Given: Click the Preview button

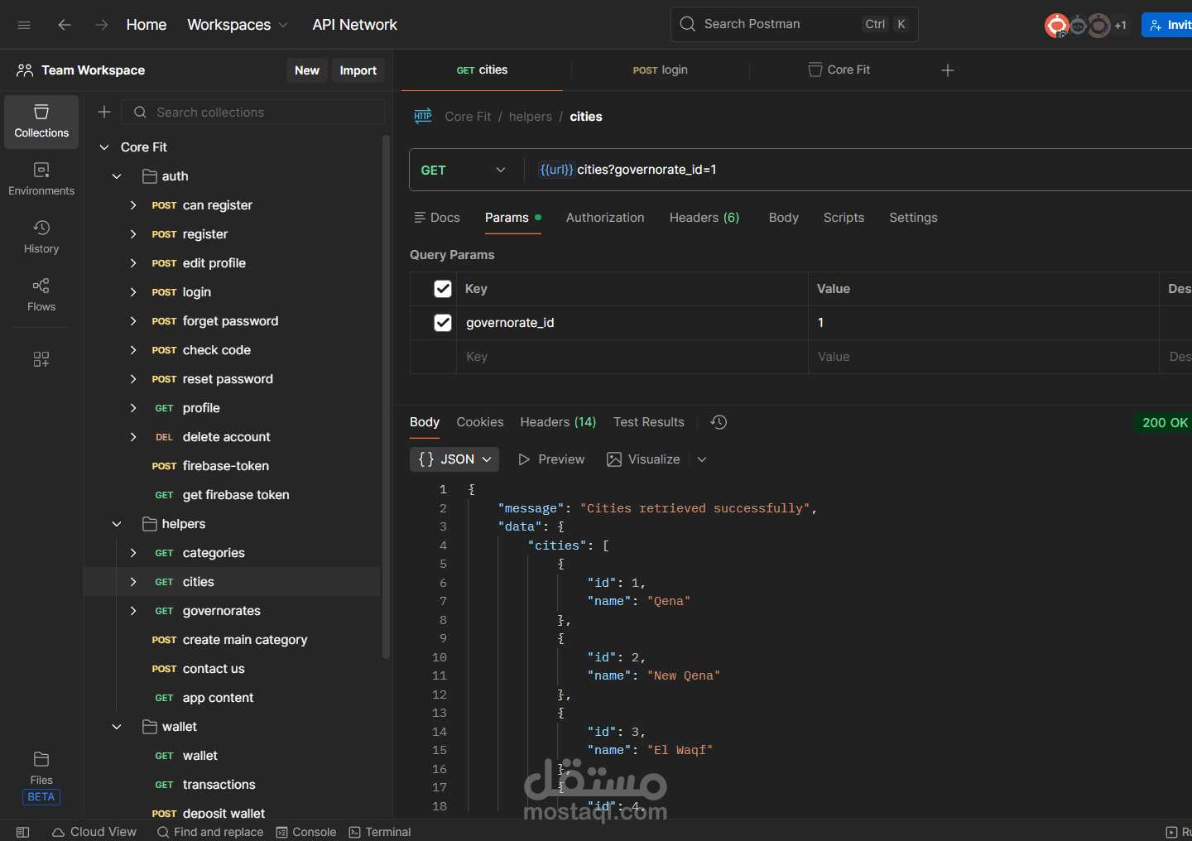Looking at the screenshot, I should 551,459.
